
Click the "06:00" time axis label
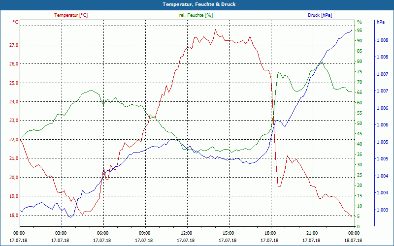(102, 233)
